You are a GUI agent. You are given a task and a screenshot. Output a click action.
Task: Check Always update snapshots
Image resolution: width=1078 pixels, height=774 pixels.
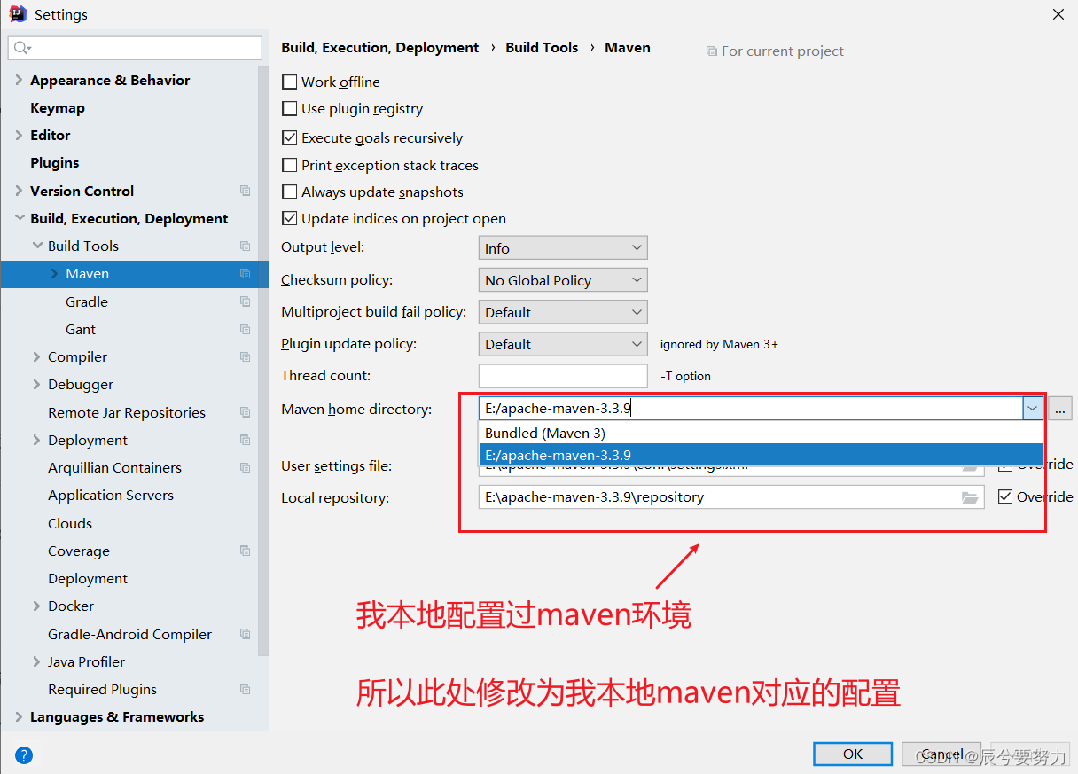click(x=289, y=192)
